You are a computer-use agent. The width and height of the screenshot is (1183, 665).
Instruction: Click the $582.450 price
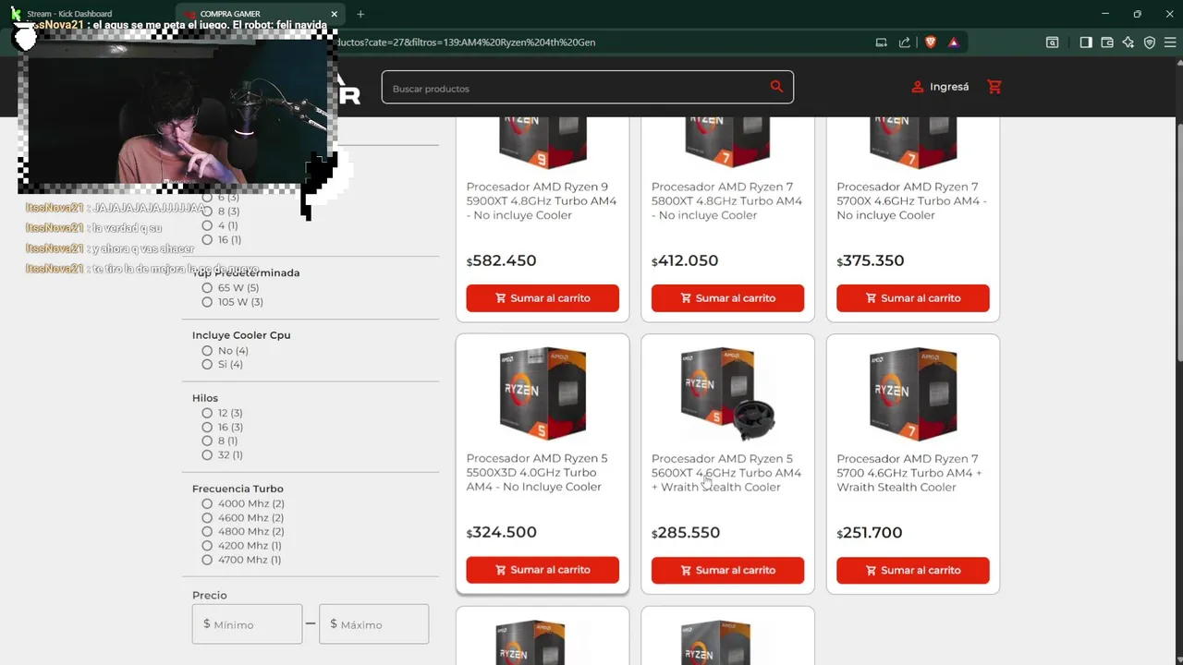[502, 260]
